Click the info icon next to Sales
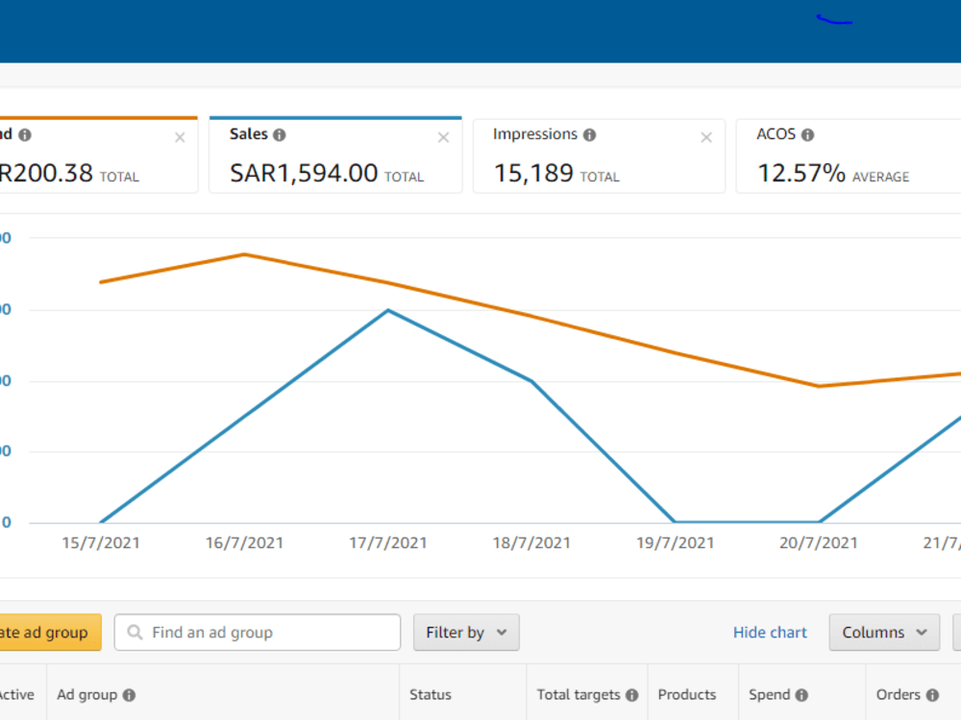Viewport: 961px width, 720px height. 280,134
